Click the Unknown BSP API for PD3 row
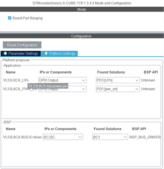This screenshot has width=164, height=169. pyautogui.click(x=148, y=80)
